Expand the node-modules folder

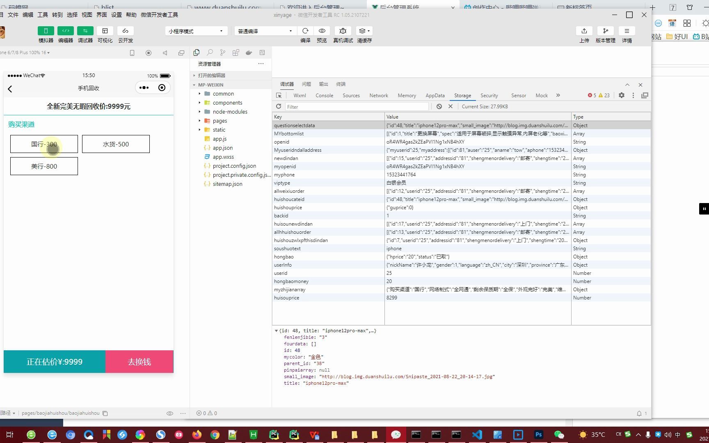tap(230, 112)
